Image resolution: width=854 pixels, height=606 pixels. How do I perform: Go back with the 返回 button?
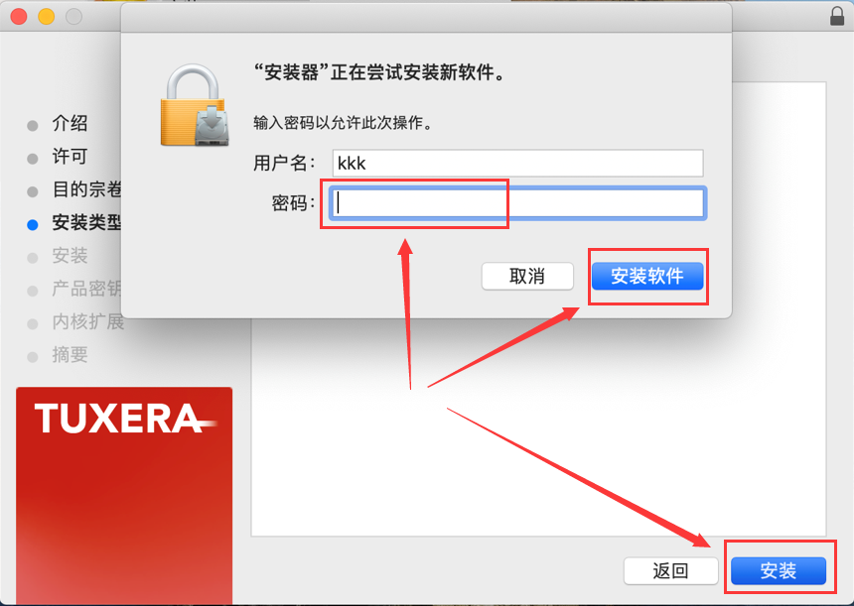pyautogui.click(x=670, y=570)
